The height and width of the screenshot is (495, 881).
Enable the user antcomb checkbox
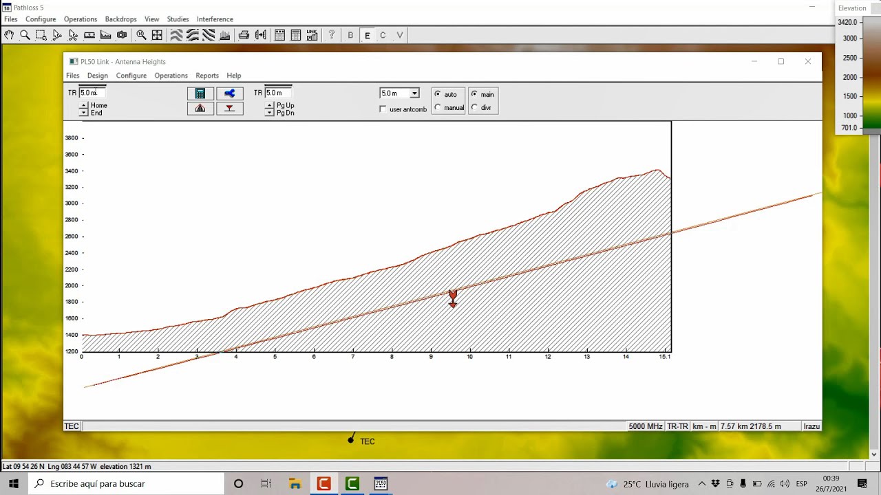pos(383,109)
